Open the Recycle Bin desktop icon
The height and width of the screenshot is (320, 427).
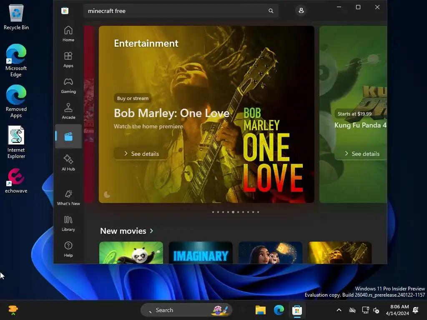click(16, 17)
